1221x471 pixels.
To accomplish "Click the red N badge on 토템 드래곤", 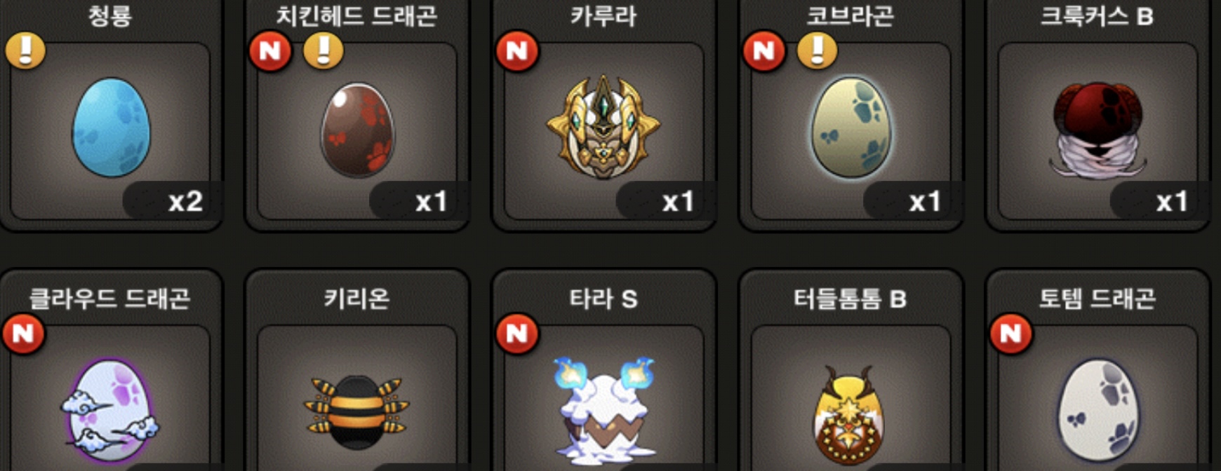I will coord(1011,334).
